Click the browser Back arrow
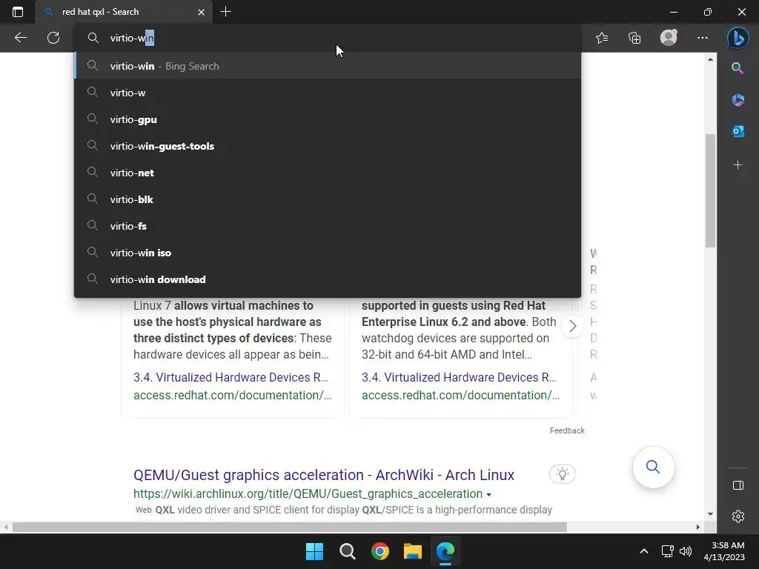The width and height of the screenshot is (759, 569). click(x=20, y=38)
